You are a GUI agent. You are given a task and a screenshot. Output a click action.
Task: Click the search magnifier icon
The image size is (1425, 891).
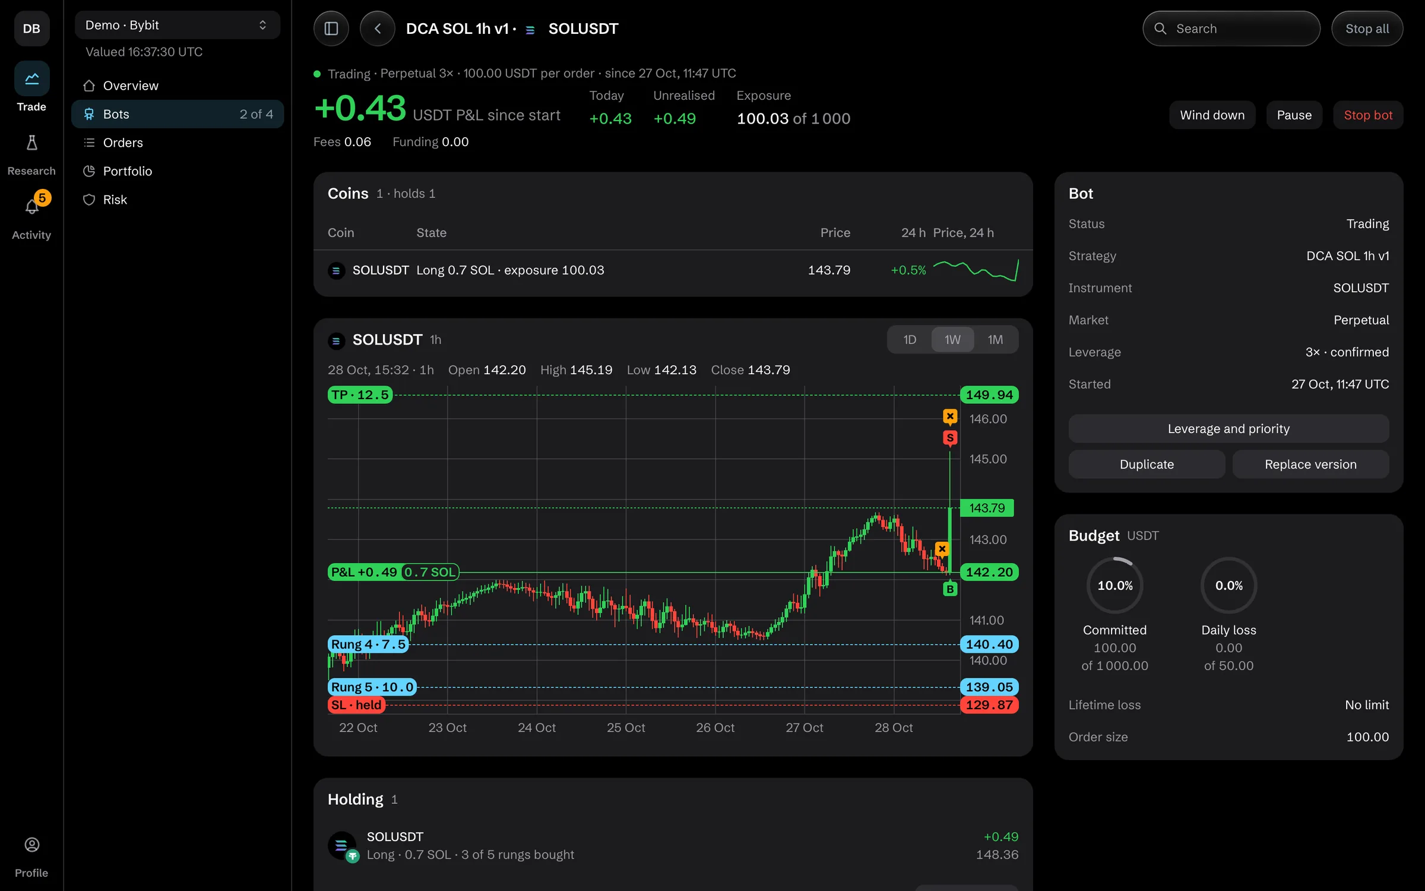pyautogui.click(x=1160, y=29)
